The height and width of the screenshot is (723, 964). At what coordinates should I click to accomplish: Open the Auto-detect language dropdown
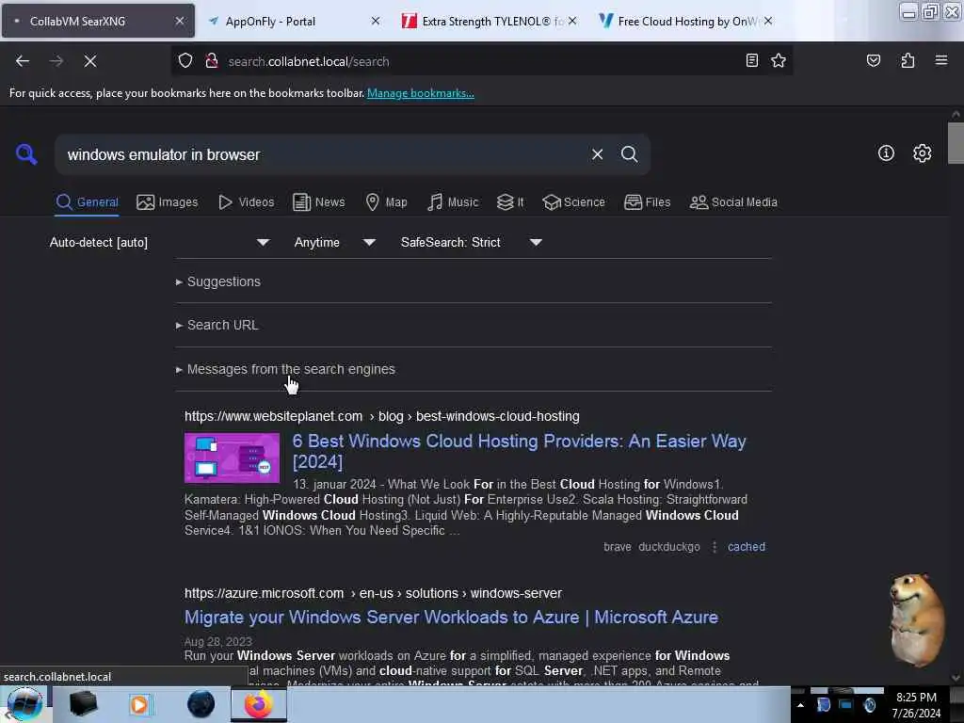pos(159,242)
